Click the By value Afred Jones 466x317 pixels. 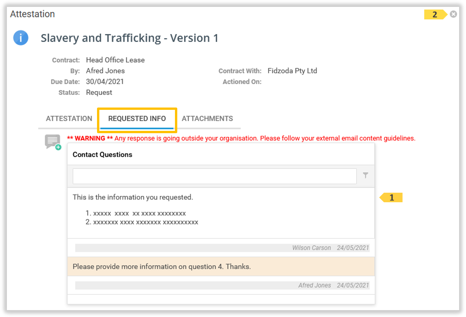(x=105, y=71)
